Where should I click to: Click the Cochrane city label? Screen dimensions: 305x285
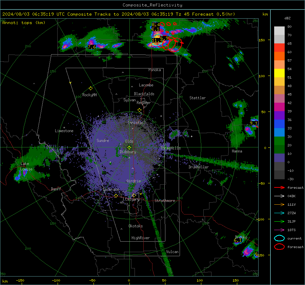[111, 189]
